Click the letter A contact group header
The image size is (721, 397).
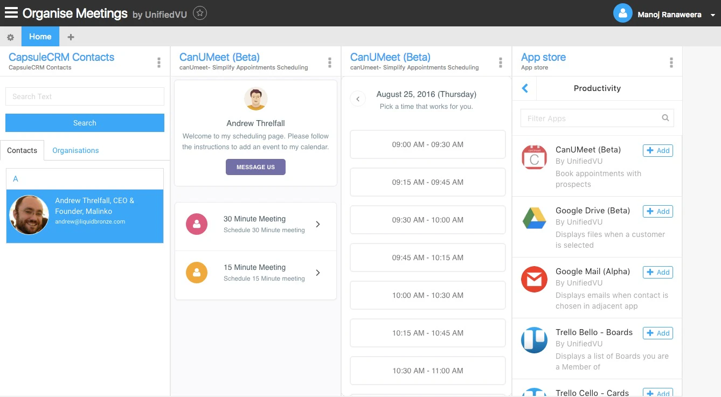pos(85,179)
